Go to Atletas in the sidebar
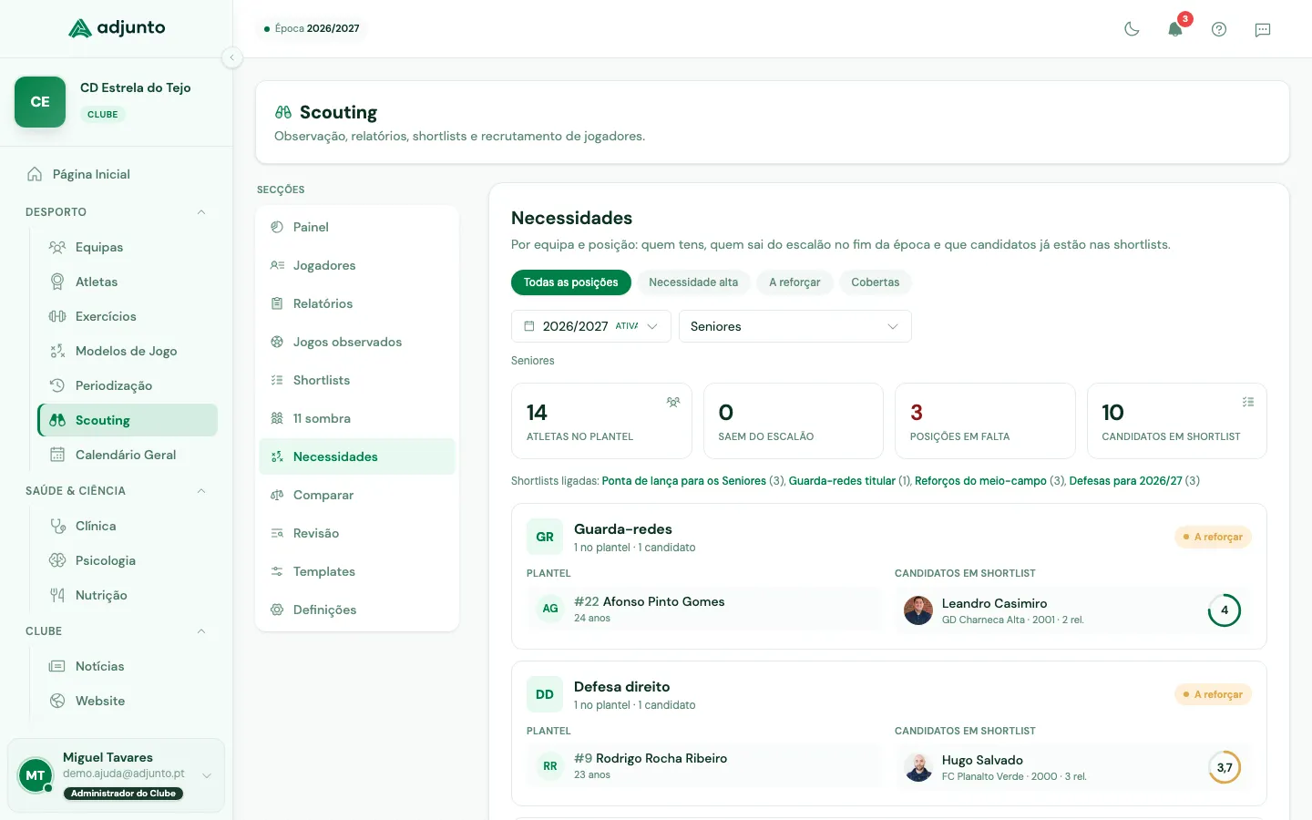Viewport: 1312px width, 820px height. click(x=128, y=282)
